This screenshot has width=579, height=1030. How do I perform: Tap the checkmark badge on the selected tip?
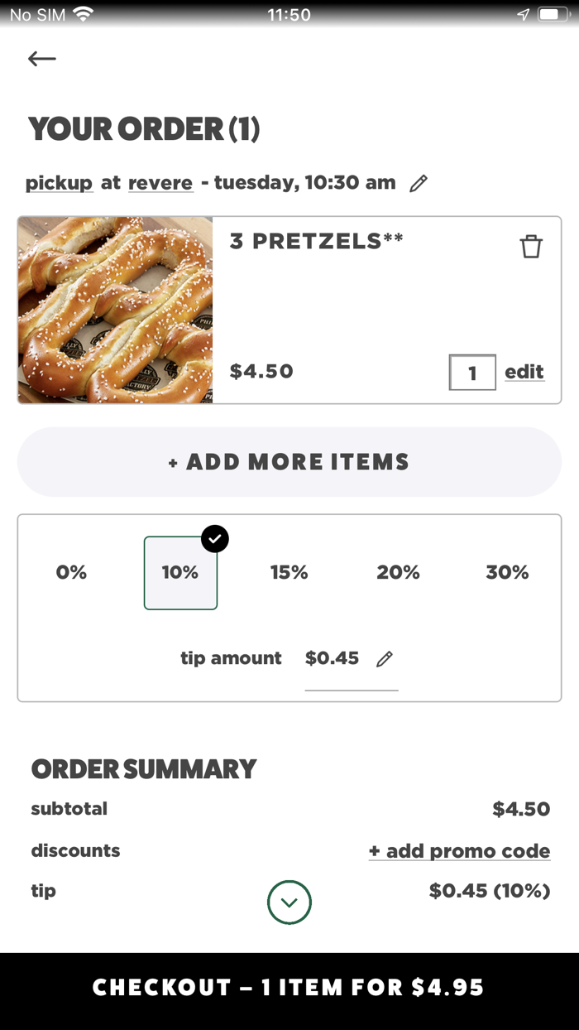(214, 539)
